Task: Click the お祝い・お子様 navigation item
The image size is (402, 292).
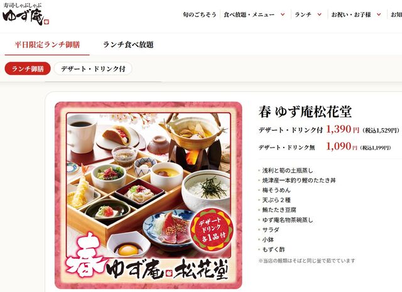Action: pyautogui.click(x=351, y=14)
